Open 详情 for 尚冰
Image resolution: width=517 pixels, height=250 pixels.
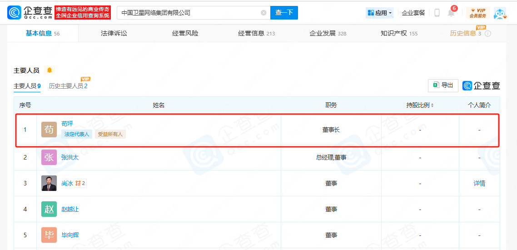click(479, 183)
